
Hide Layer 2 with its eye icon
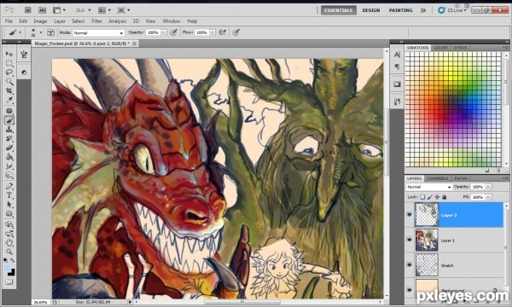tap(409, 214)
